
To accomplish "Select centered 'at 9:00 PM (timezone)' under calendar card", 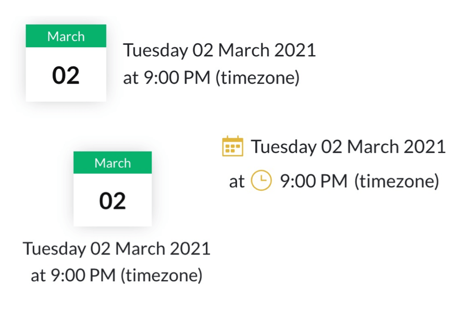I will pos(117,275).
